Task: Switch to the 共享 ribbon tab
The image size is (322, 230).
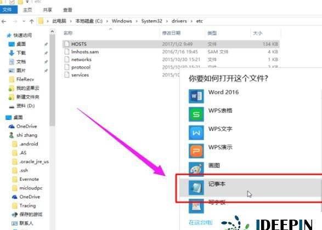Action: [47, 10]
